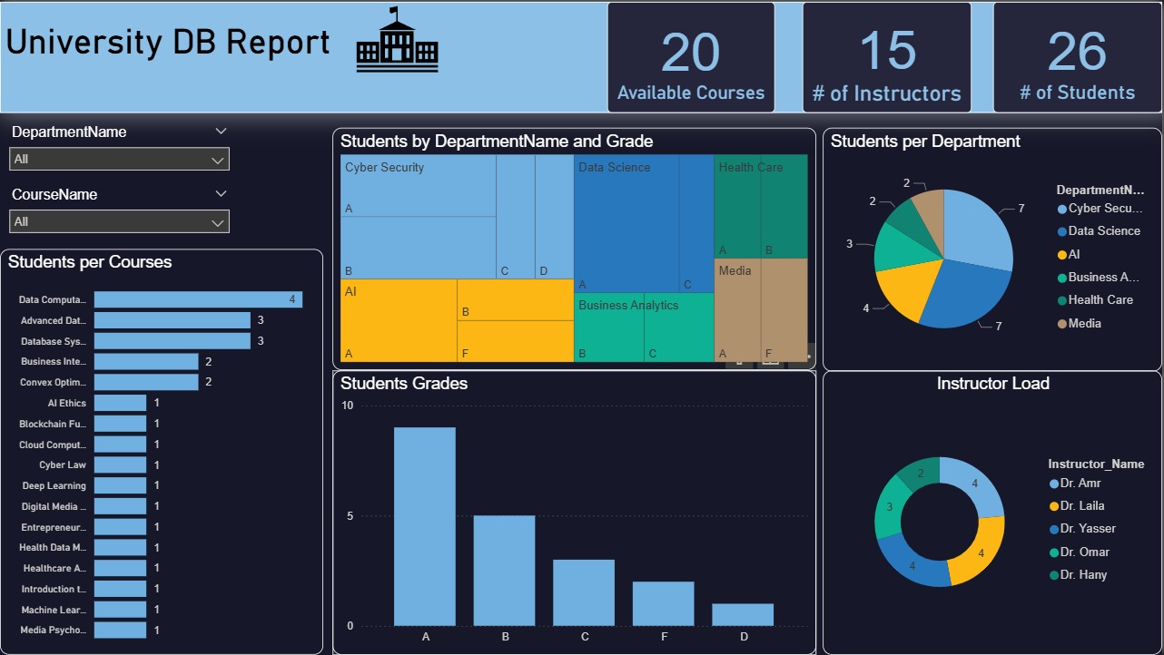Select the Media legend marker
This screenshot has height=655, width=1164.
tap(1062, 324)
